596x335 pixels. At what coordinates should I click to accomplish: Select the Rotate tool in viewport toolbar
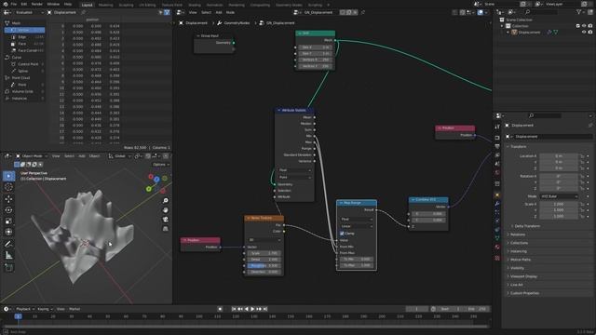tap(8, 209)
